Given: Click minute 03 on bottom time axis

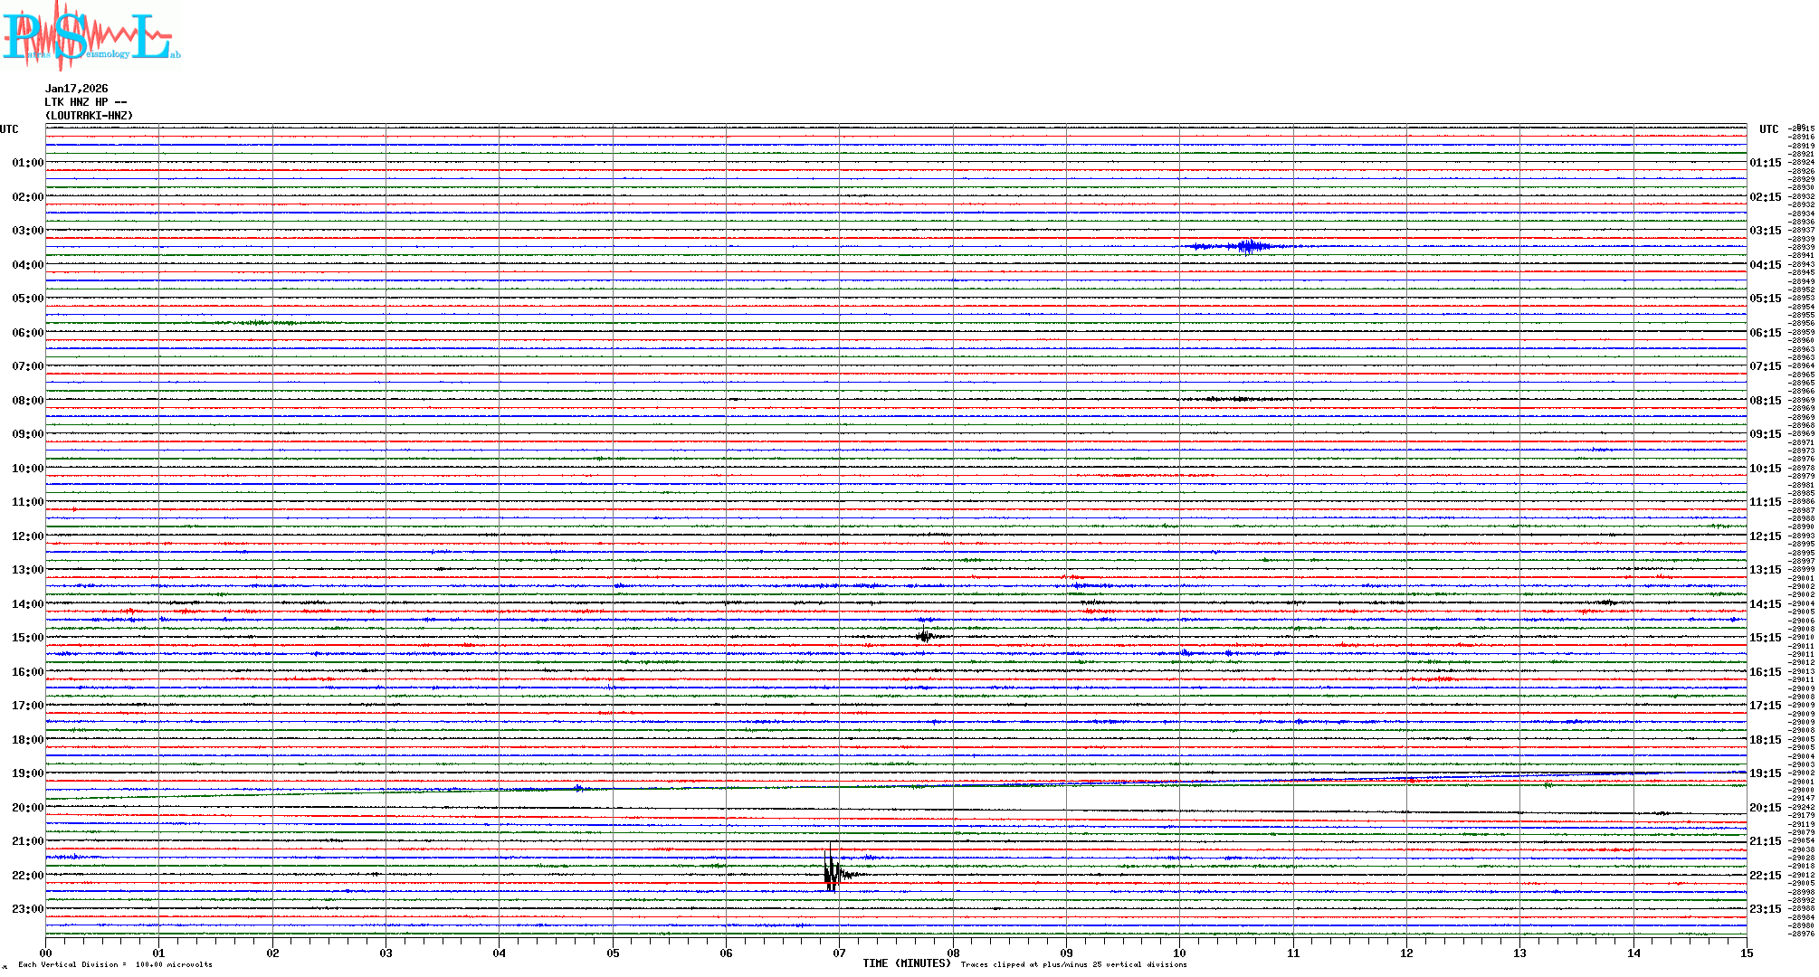Looking at the screenshot, I should (x=386, y=953).
